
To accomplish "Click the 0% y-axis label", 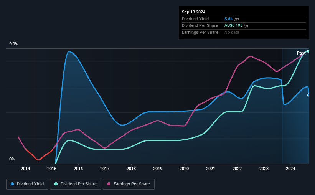I will 12,159.
